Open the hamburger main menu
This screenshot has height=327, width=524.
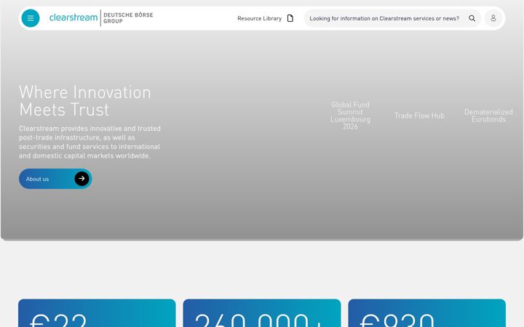[x=31, y=18]
